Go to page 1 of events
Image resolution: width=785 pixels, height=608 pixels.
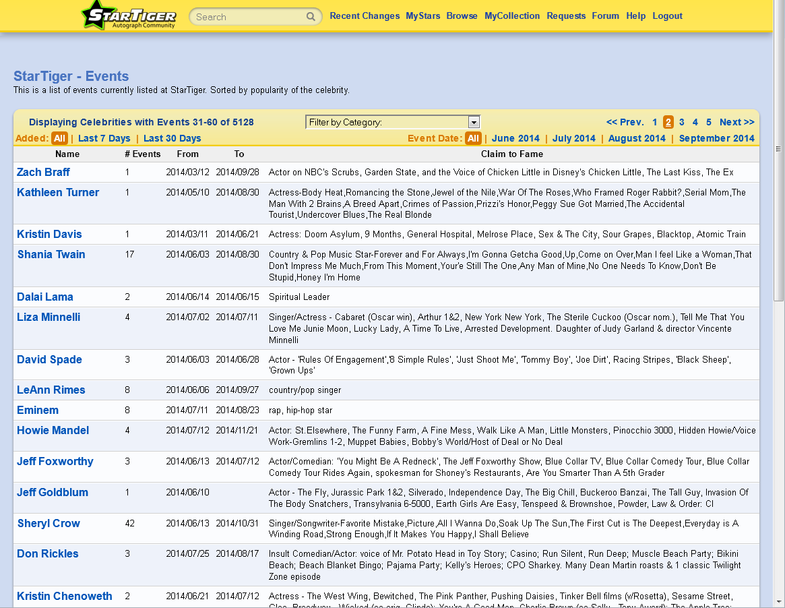click(x=654, y=122)
